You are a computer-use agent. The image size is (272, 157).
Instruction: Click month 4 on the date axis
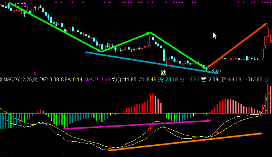[x=63, y=154]
